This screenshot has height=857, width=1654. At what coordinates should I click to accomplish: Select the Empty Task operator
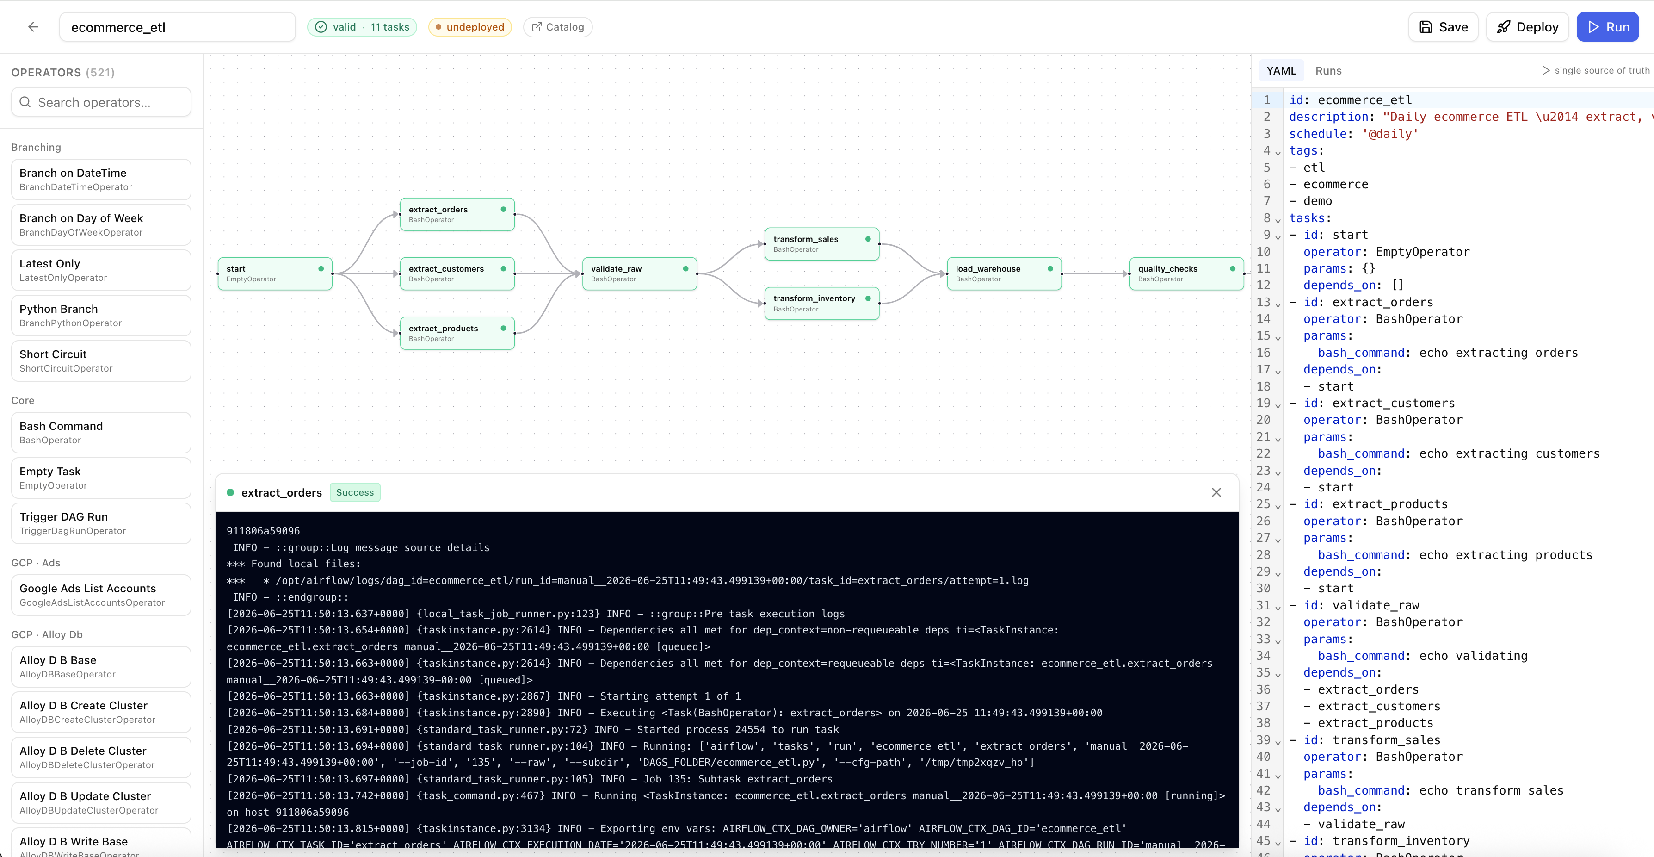[x=101, y=478]
